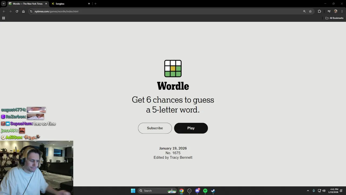Click the Wordle title heading

point(173,86)
